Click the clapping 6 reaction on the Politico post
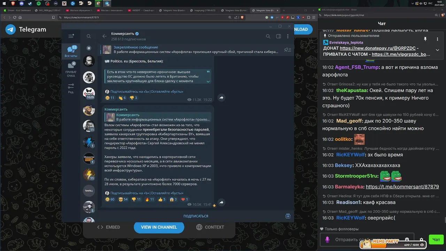 pyautogui.click(x=122, y=98)
